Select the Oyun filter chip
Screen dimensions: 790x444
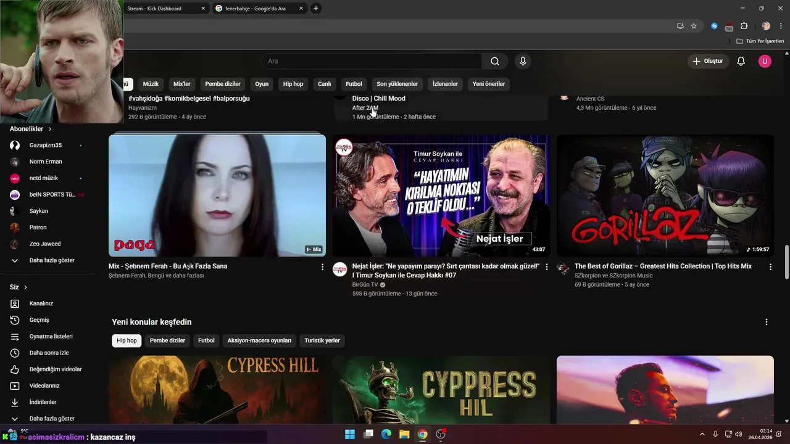262,84
